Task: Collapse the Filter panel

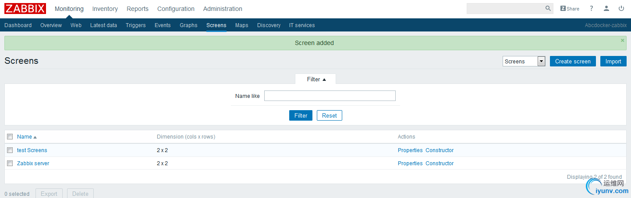Action: coord(316,79)
